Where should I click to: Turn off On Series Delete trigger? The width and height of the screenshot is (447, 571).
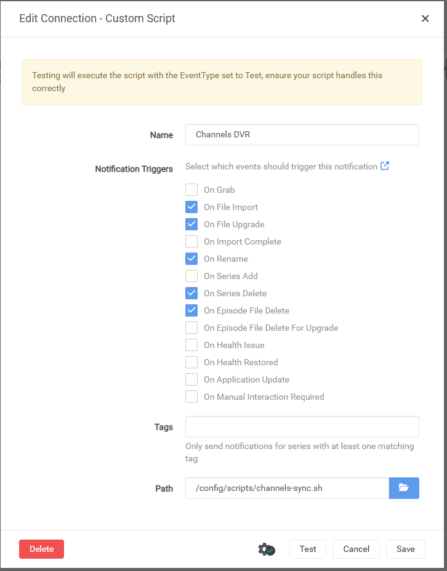pos(191,293)
